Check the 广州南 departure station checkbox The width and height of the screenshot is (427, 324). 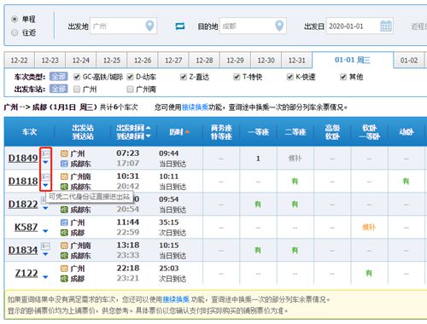[x=130, y=90]
